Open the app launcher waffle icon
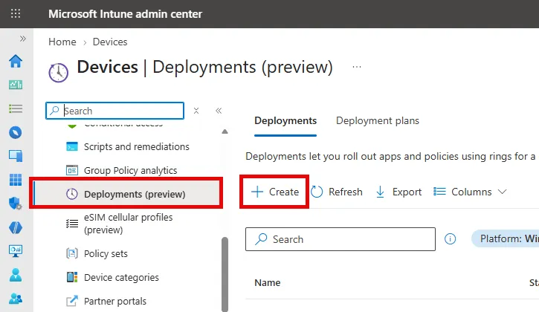 (x=16, y=14)
